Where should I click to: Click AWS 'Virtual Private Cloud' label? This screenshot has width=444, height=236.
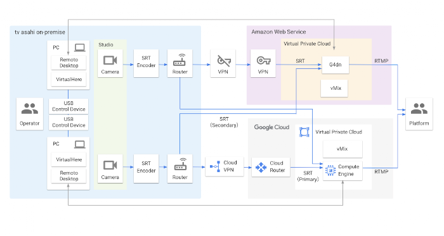[307, 44]
